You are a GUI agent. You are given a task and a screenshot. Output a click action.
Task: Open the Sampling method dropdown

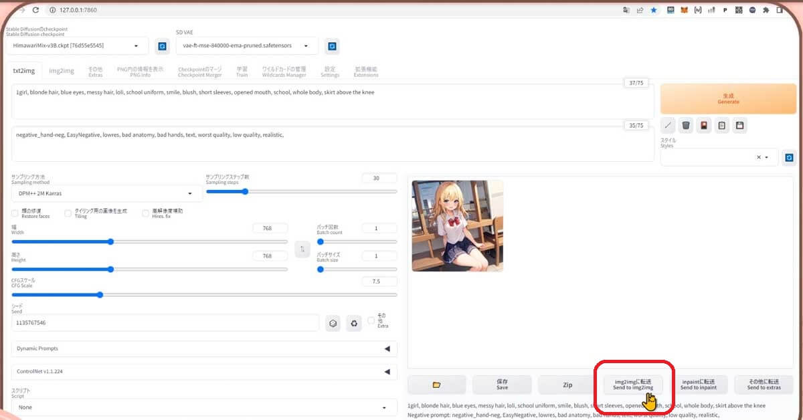105,193
